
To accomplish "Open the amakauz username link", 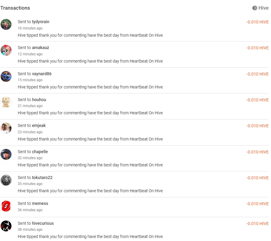I will pyautogui.click(x=40, y=48).
